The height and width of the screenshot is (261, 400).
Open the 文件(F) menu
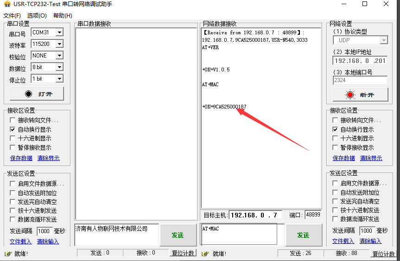coord(12,16)
